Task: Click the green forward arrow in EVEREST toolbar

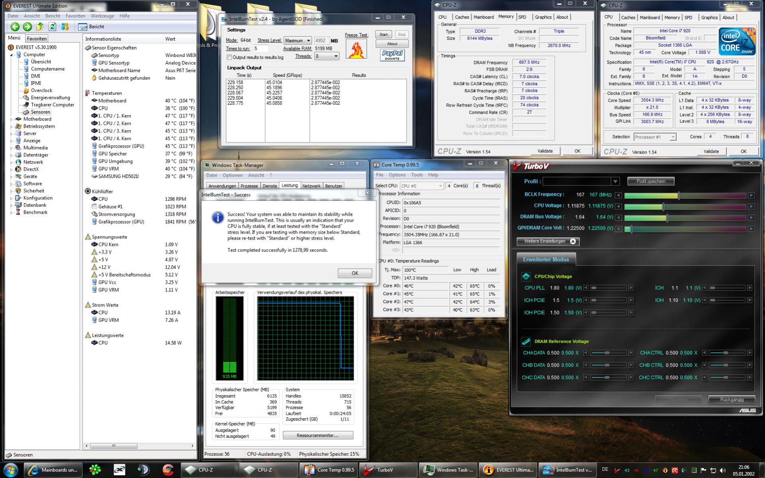Action: point(28,27)
